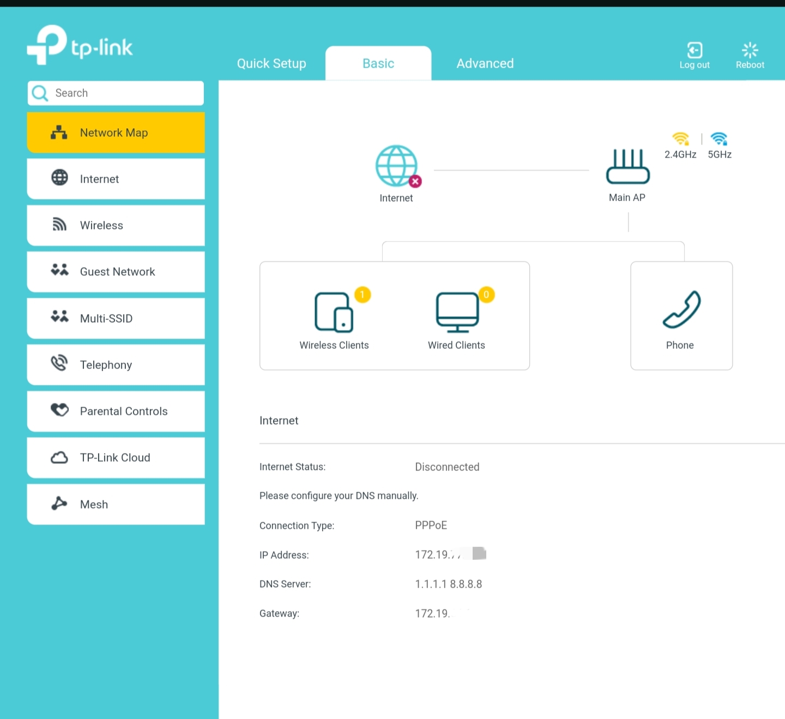Click the tp-link logo

(x=80, y=45)
